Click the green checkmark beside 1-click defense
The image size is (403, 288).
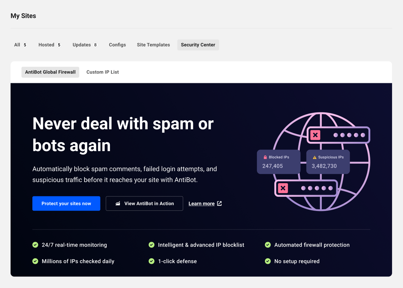pyautogui.click(x=152, y=261)
